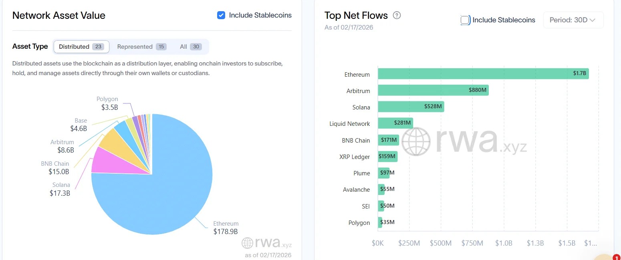Select the All asset type tab
621x260 pixels.
(190, 47)
